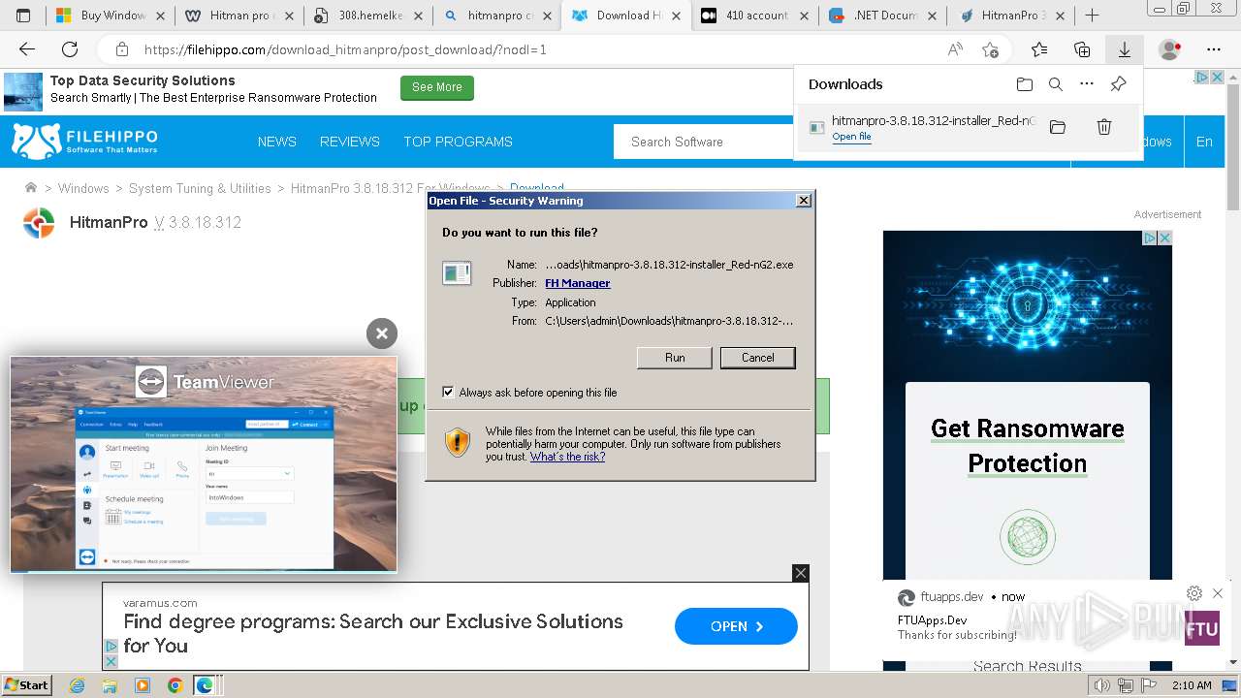
Task: Show hitmanpro installer in folder
Action: click(1058, 127)
